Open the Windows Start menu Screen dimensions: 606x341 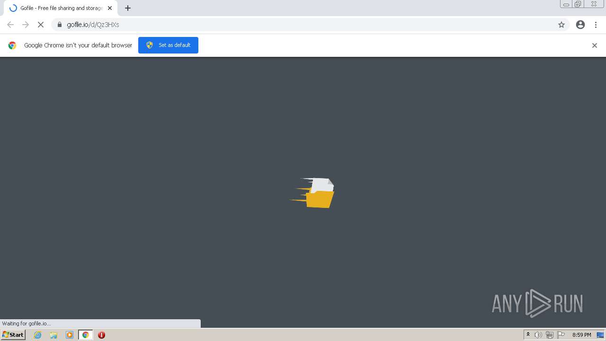click(x=13, y=335)
